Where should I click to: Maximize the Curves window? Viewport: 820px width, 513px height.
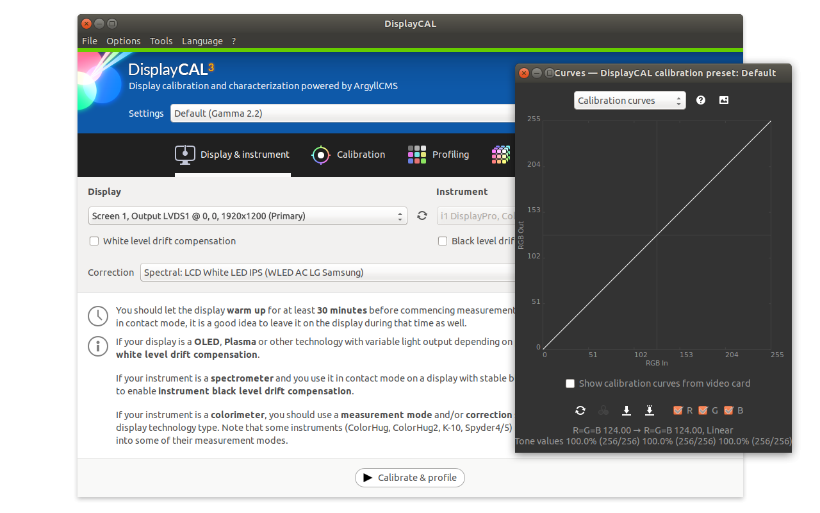(x=550, y=73)
